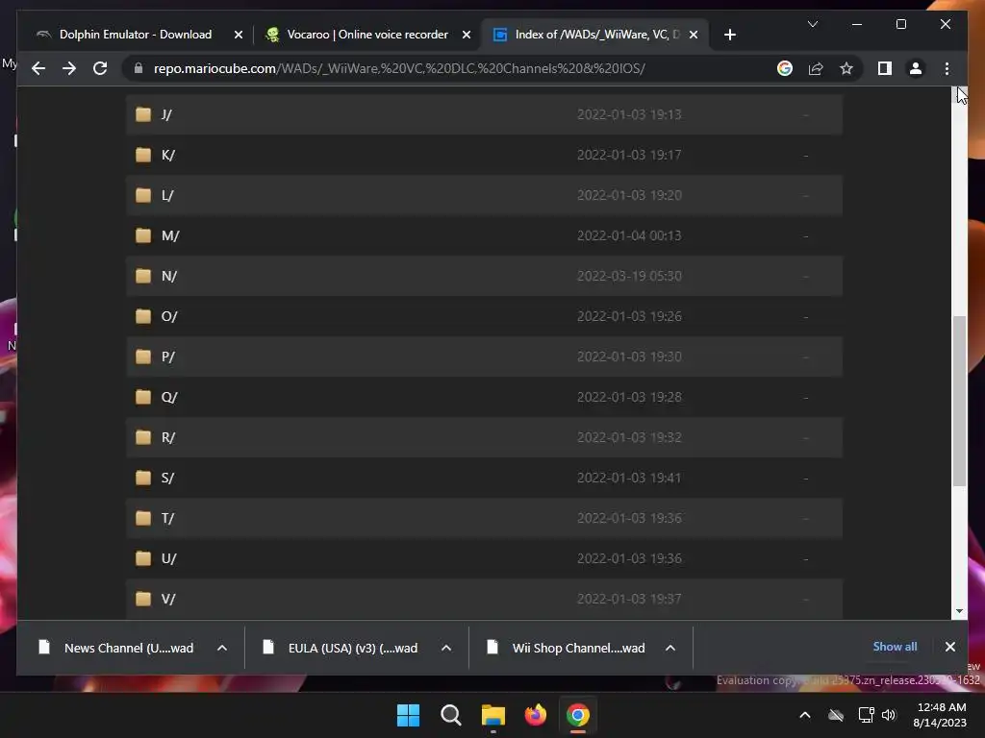Image resolution: width=985 pixels, height=738 pixels.
Task: Open the Chrome profile menu
Action: pos(916,68)
